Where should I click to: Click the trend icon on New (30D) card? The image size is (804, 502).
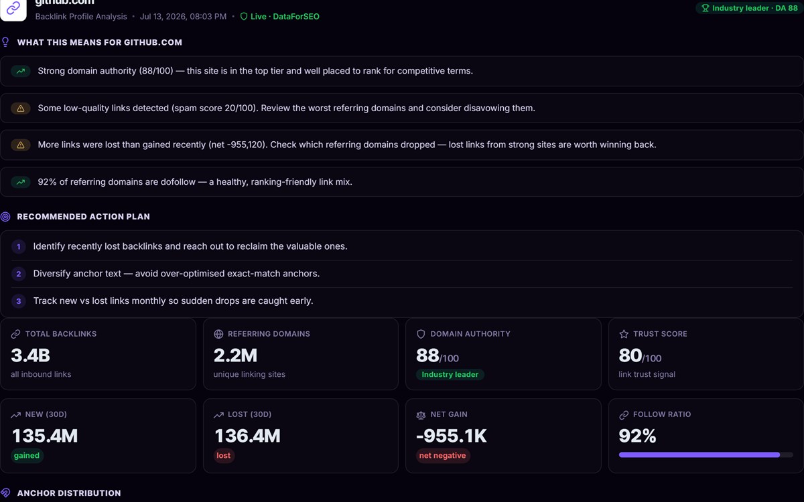tap(15, 415)
